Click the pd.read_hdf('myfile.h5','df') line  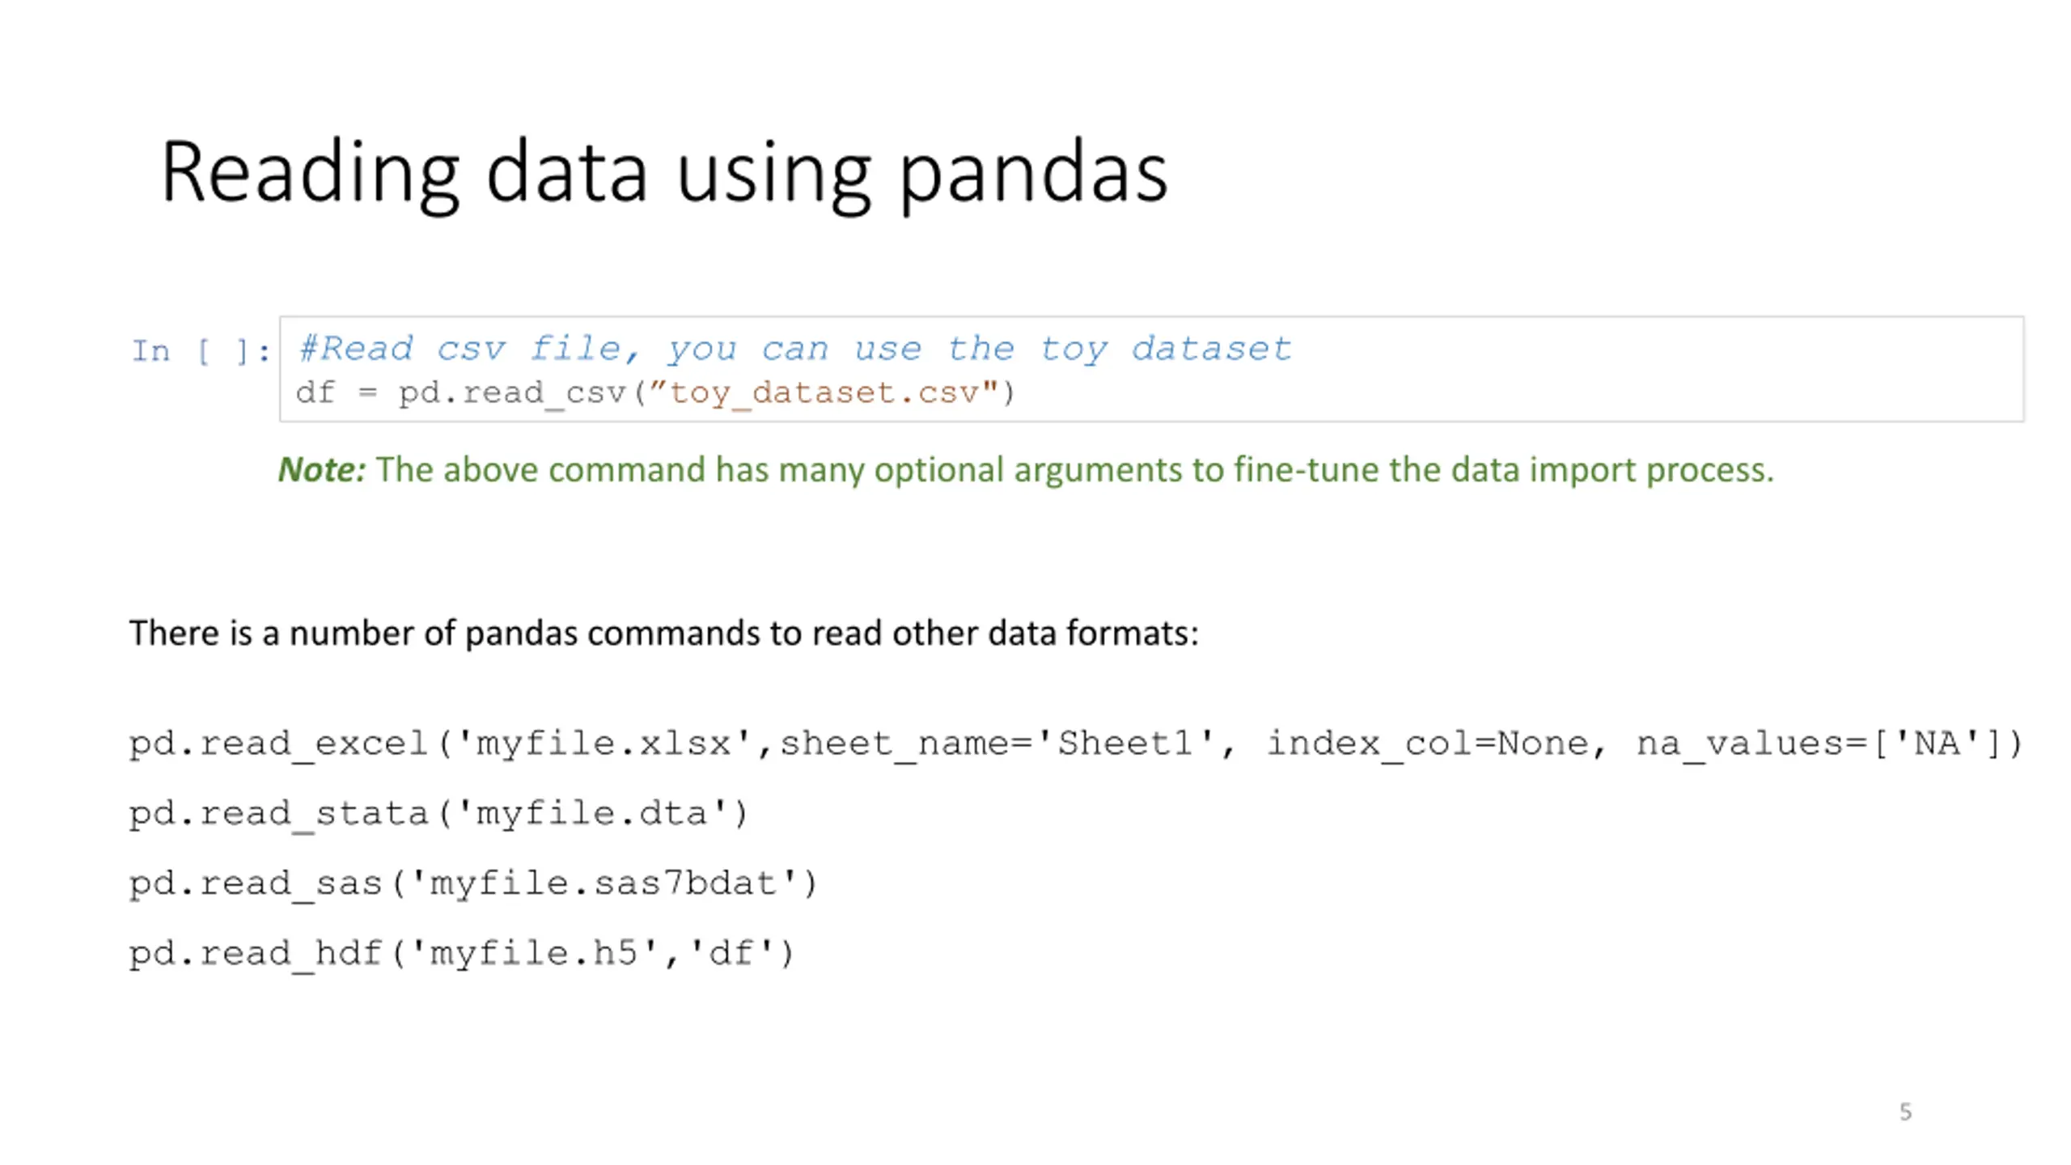pos(462,954)
